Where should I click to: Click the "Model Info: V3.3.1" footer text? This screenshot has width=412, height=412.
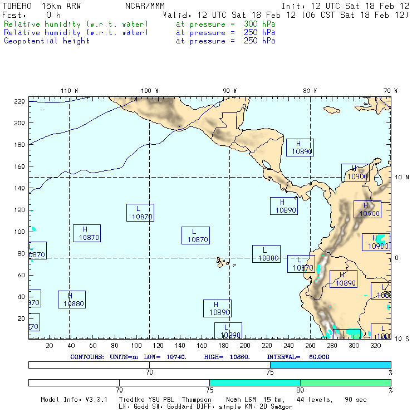coord(74,400)
